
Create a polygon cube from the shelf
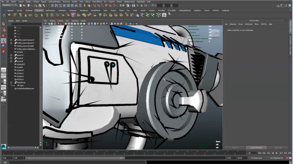pyautogui.click(x=15, y=15)
